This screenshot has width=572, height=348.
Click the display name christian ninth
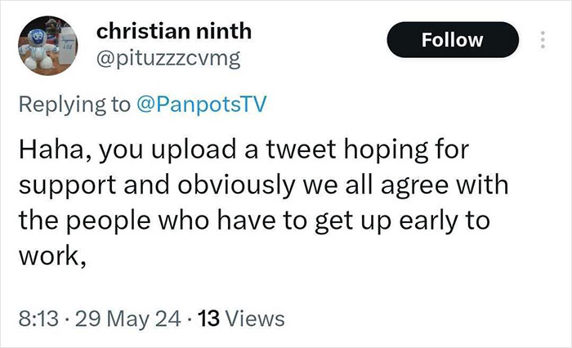[174, 31]
